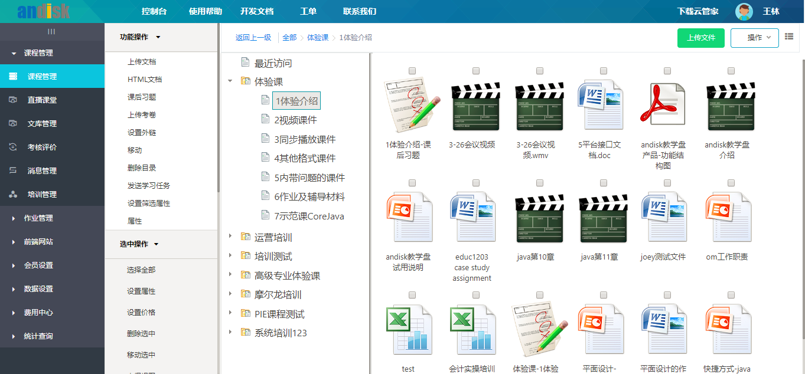Click the 返回上一级 link
Screen dimensions: 805x374
click(253, 38)
